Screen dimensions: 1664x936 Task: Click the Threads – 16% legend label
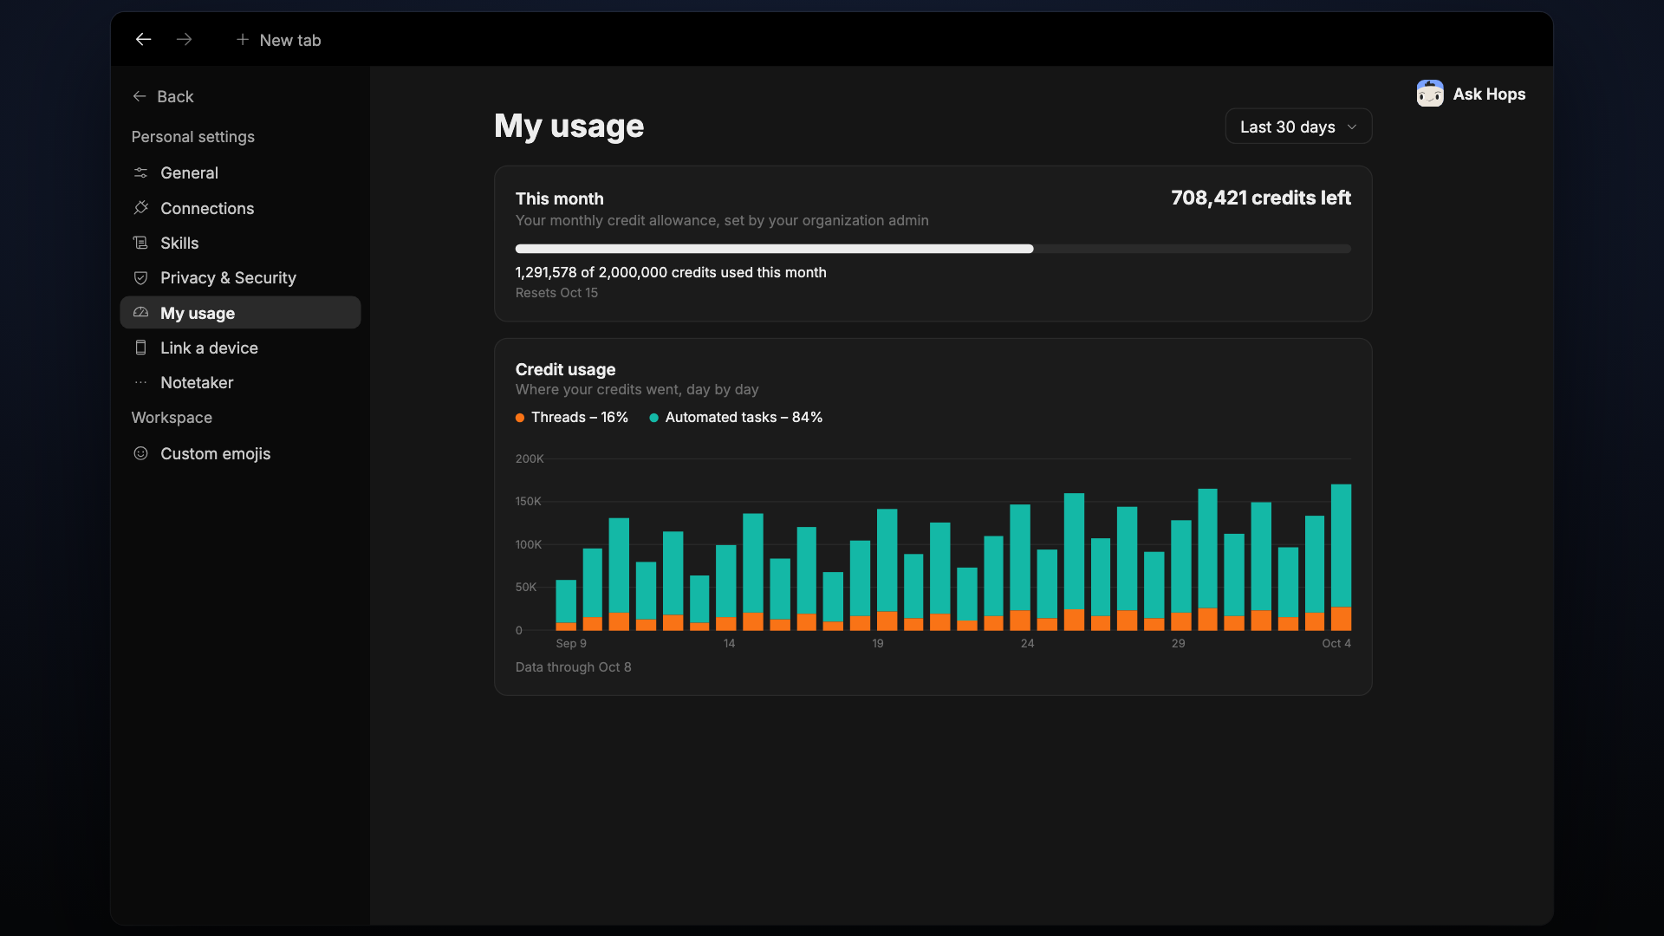(x=579, y=418)
